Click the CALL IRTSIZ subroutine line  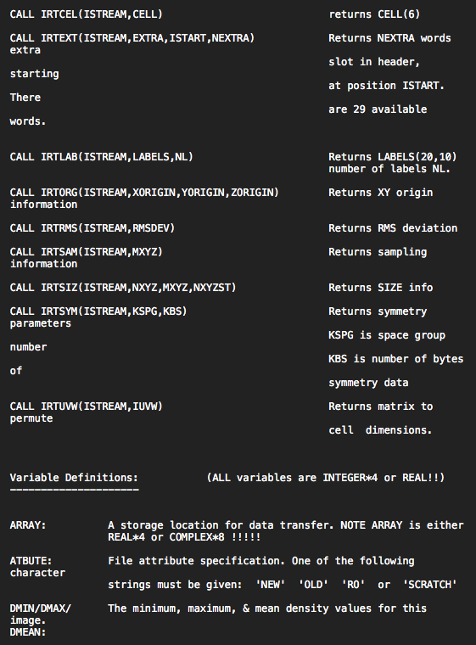click(x=123, y=288)
